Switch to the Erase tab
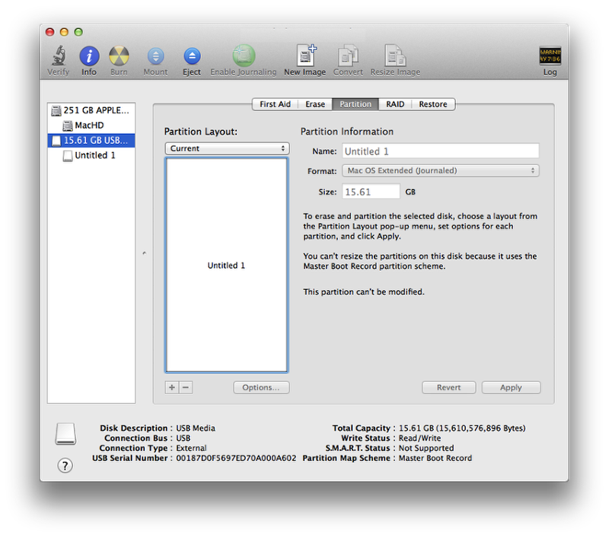 (315, 104)
